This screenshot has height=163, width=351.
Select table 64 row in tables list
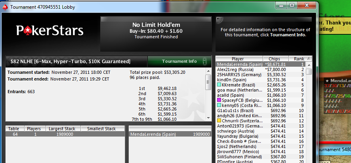click(65, 134)
